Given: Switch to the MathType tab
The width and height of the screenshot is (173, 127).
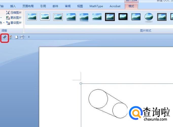Looking at the screenshot, I should coord(96,6).
